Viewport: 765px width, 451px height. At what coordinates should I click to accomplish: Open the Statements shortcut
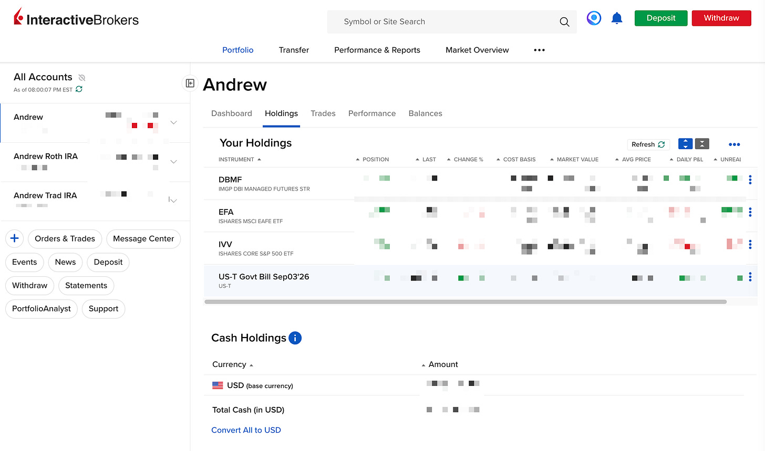(x=86, y=286)
